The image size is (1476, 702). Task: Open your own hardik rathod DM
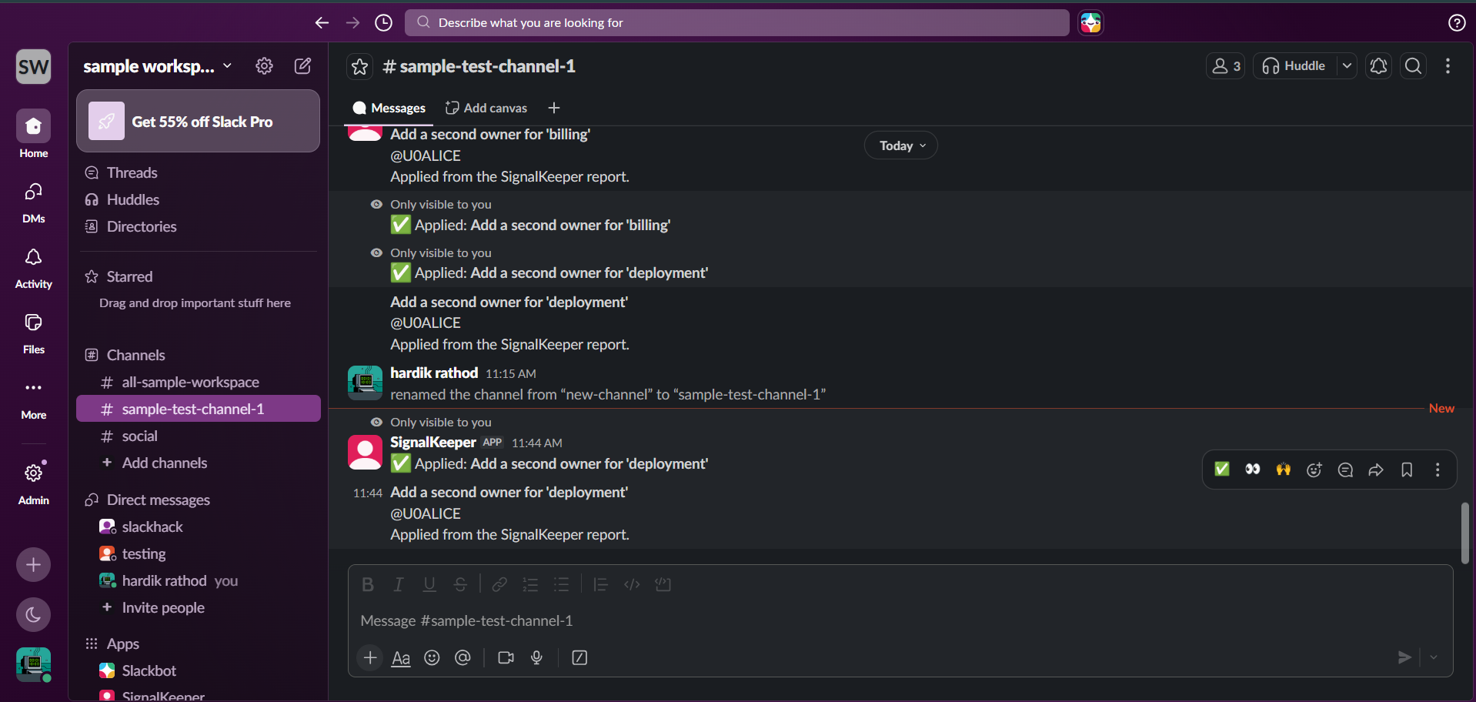(199, 580)
